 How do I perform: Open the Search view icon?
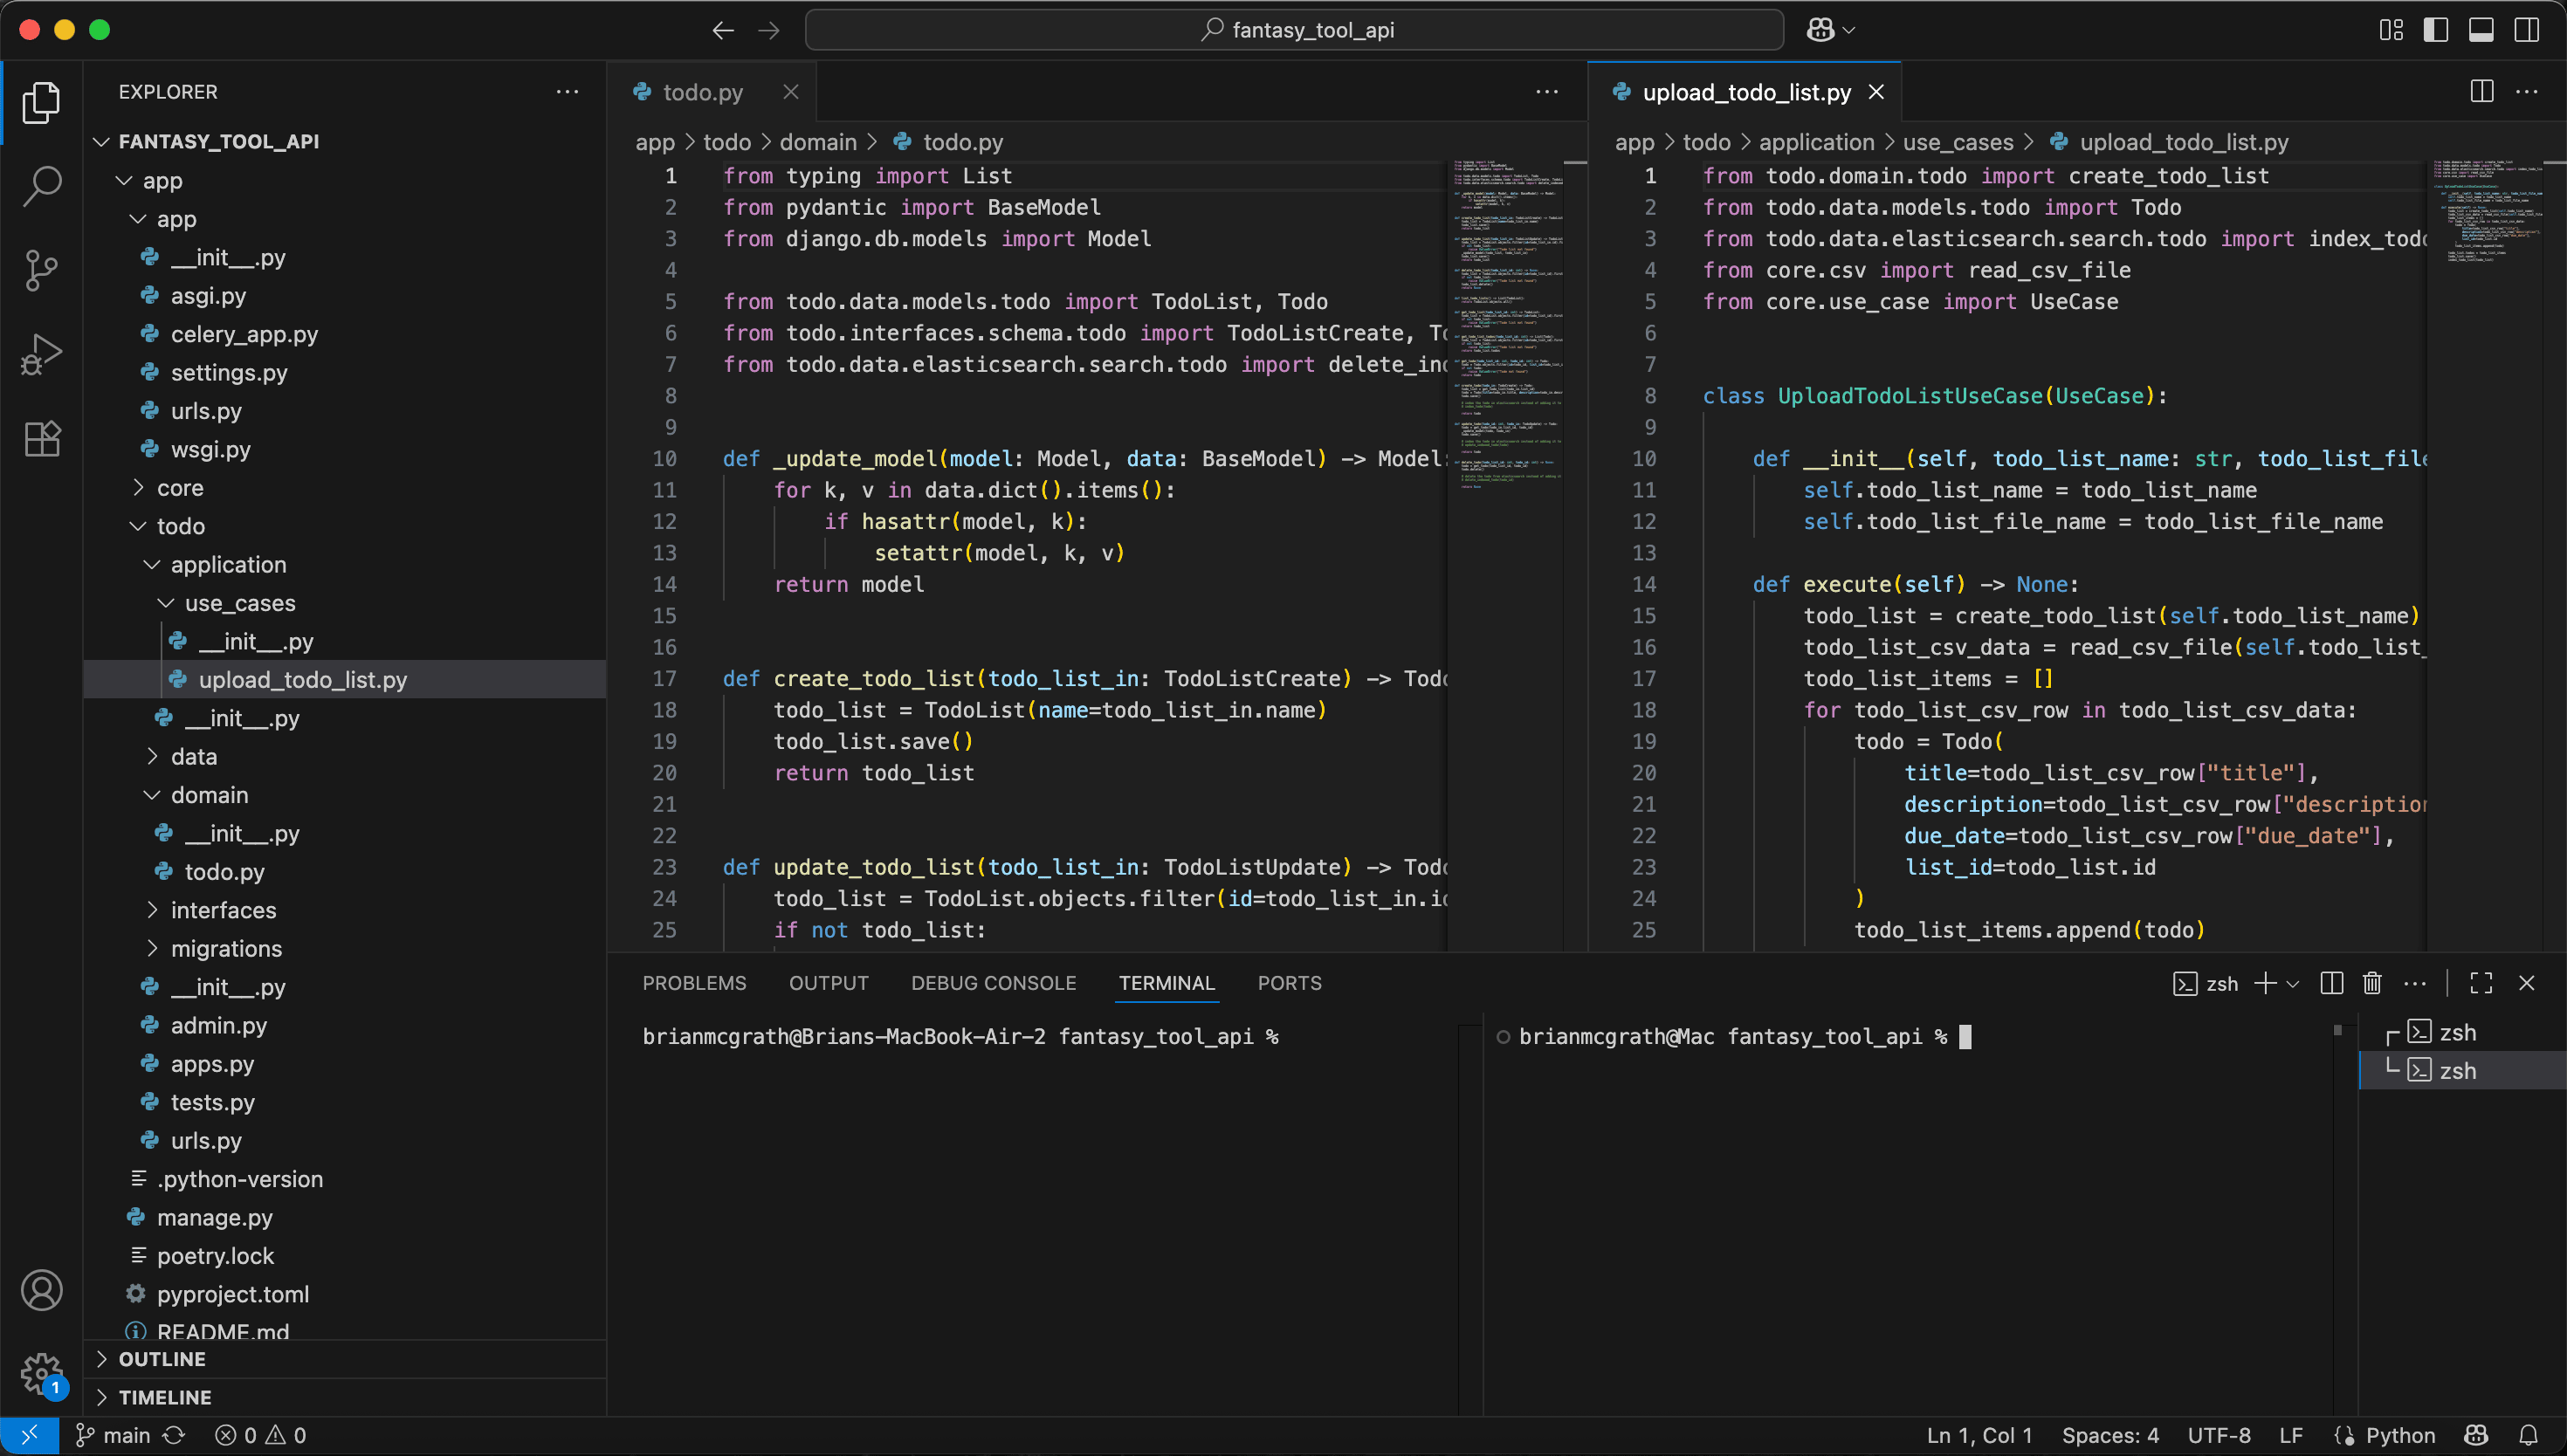41,186
